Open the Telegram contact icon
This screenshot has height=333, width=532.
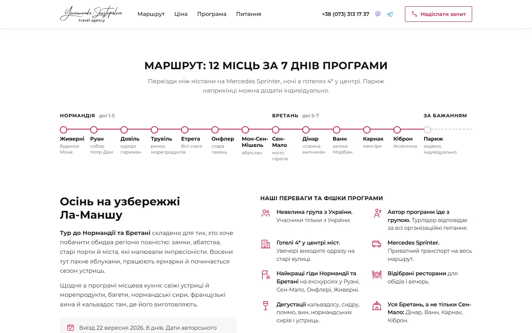(390, 14)
